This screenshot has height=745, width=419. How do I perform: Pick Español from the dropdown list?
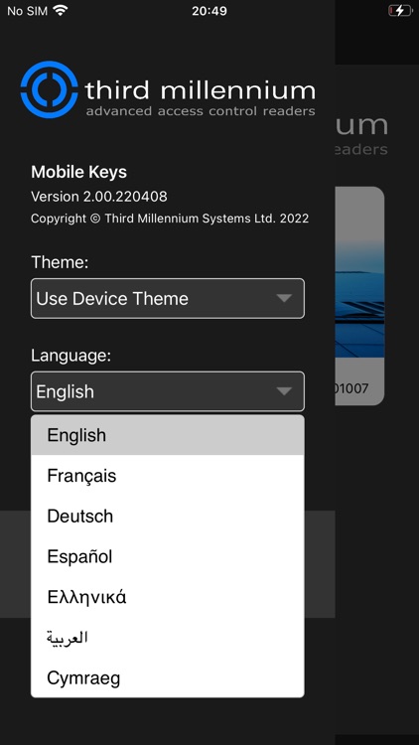pos(167,556)
